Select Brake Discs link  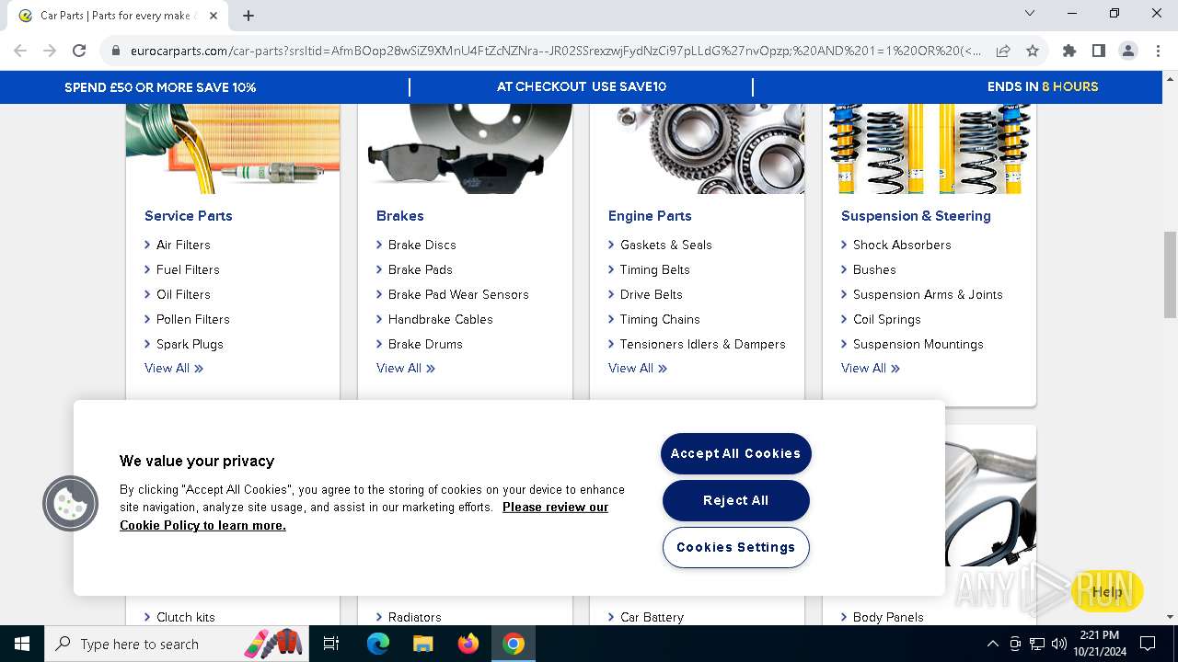422,245
